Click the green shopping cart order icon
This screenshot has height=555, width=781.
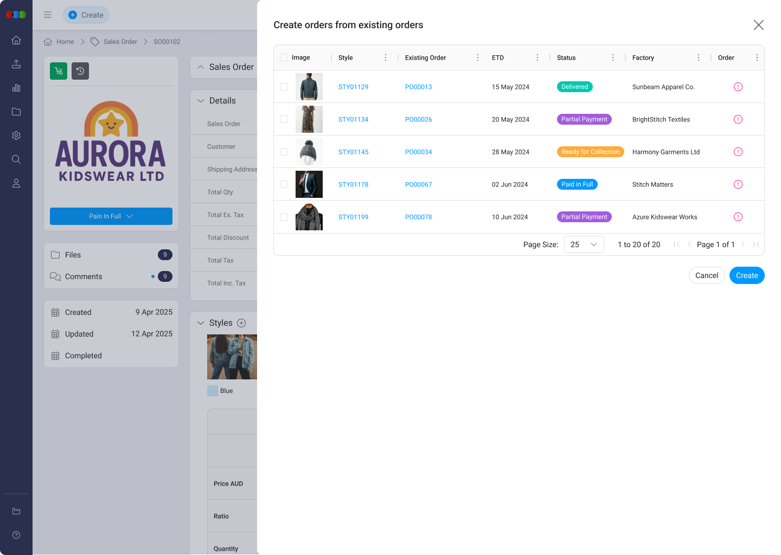tap(58, 70)
